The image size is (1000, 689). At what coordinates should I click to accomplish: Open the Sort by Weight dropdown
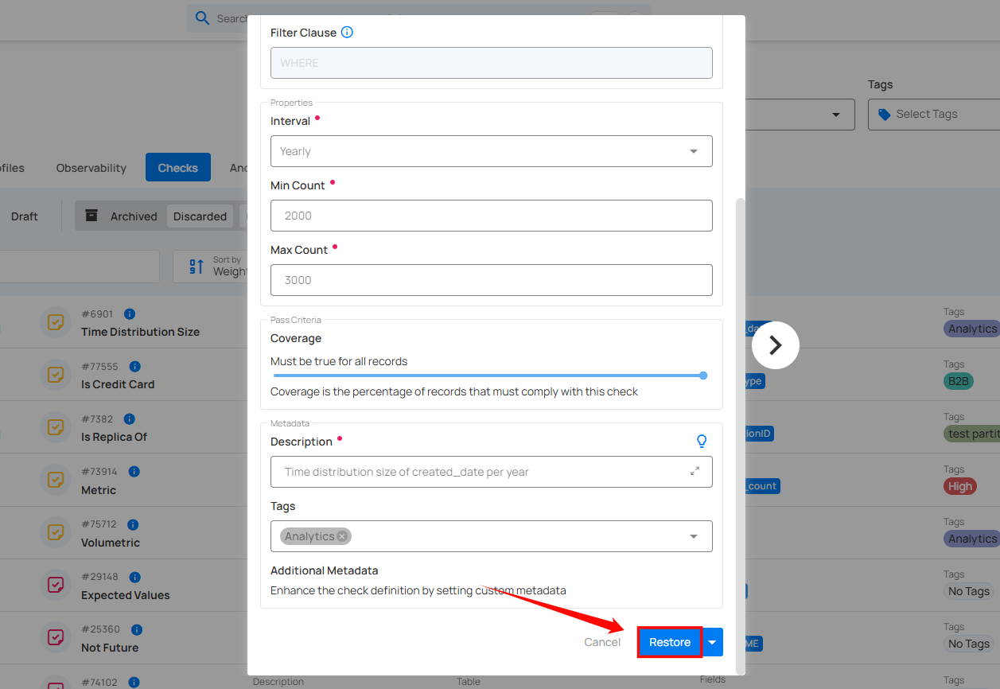[x=211, y=267]
